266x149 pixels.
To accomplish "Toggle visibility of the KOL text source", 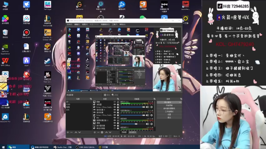I will tap(115, 118).
